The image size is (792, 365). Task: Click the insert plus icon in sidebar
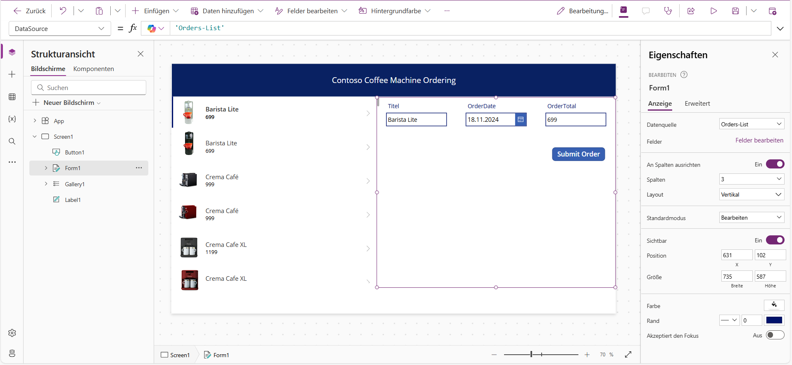pyautogui.click(x=12, y=74)
